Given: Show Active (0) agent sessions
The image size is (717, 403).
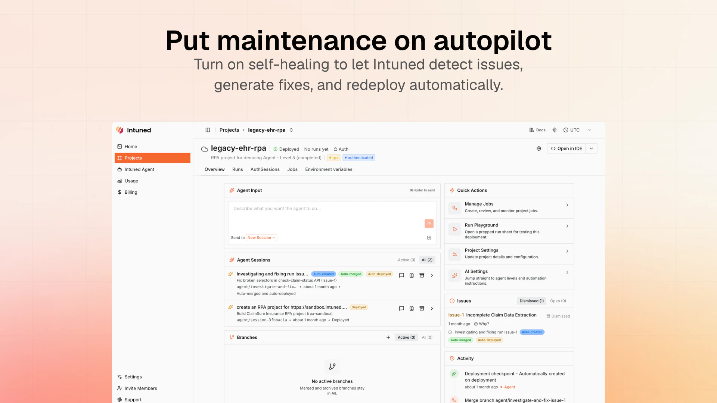Looking at the screenshot, I should pyautogui.click(x=406, y=260).
